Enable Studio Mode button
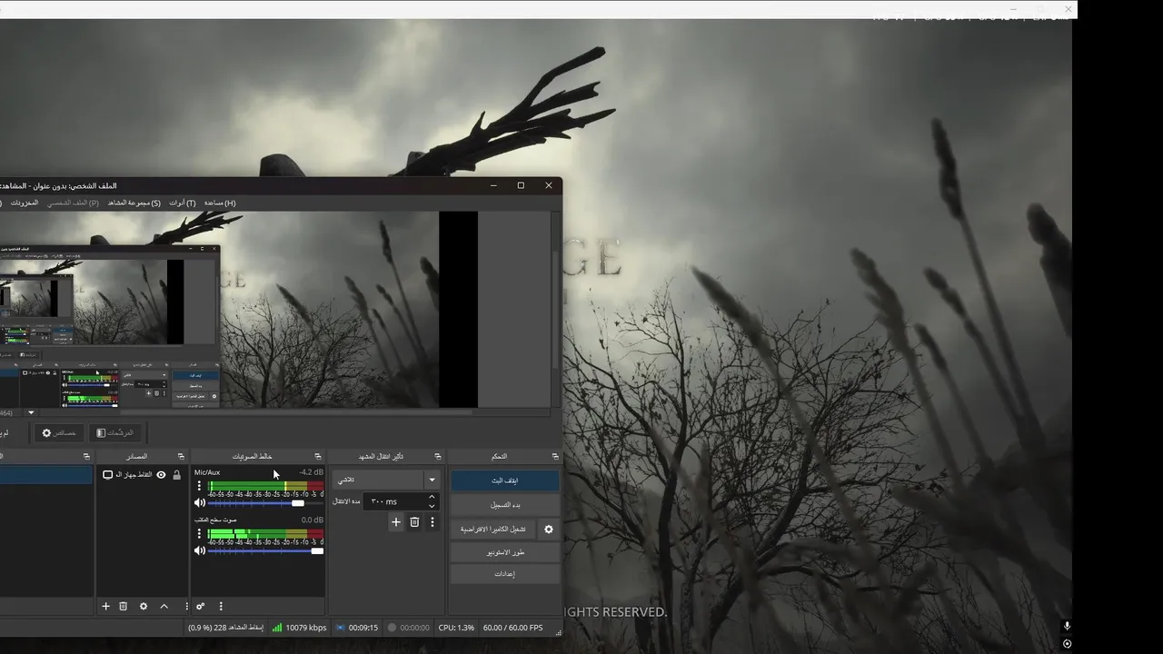 505,551
